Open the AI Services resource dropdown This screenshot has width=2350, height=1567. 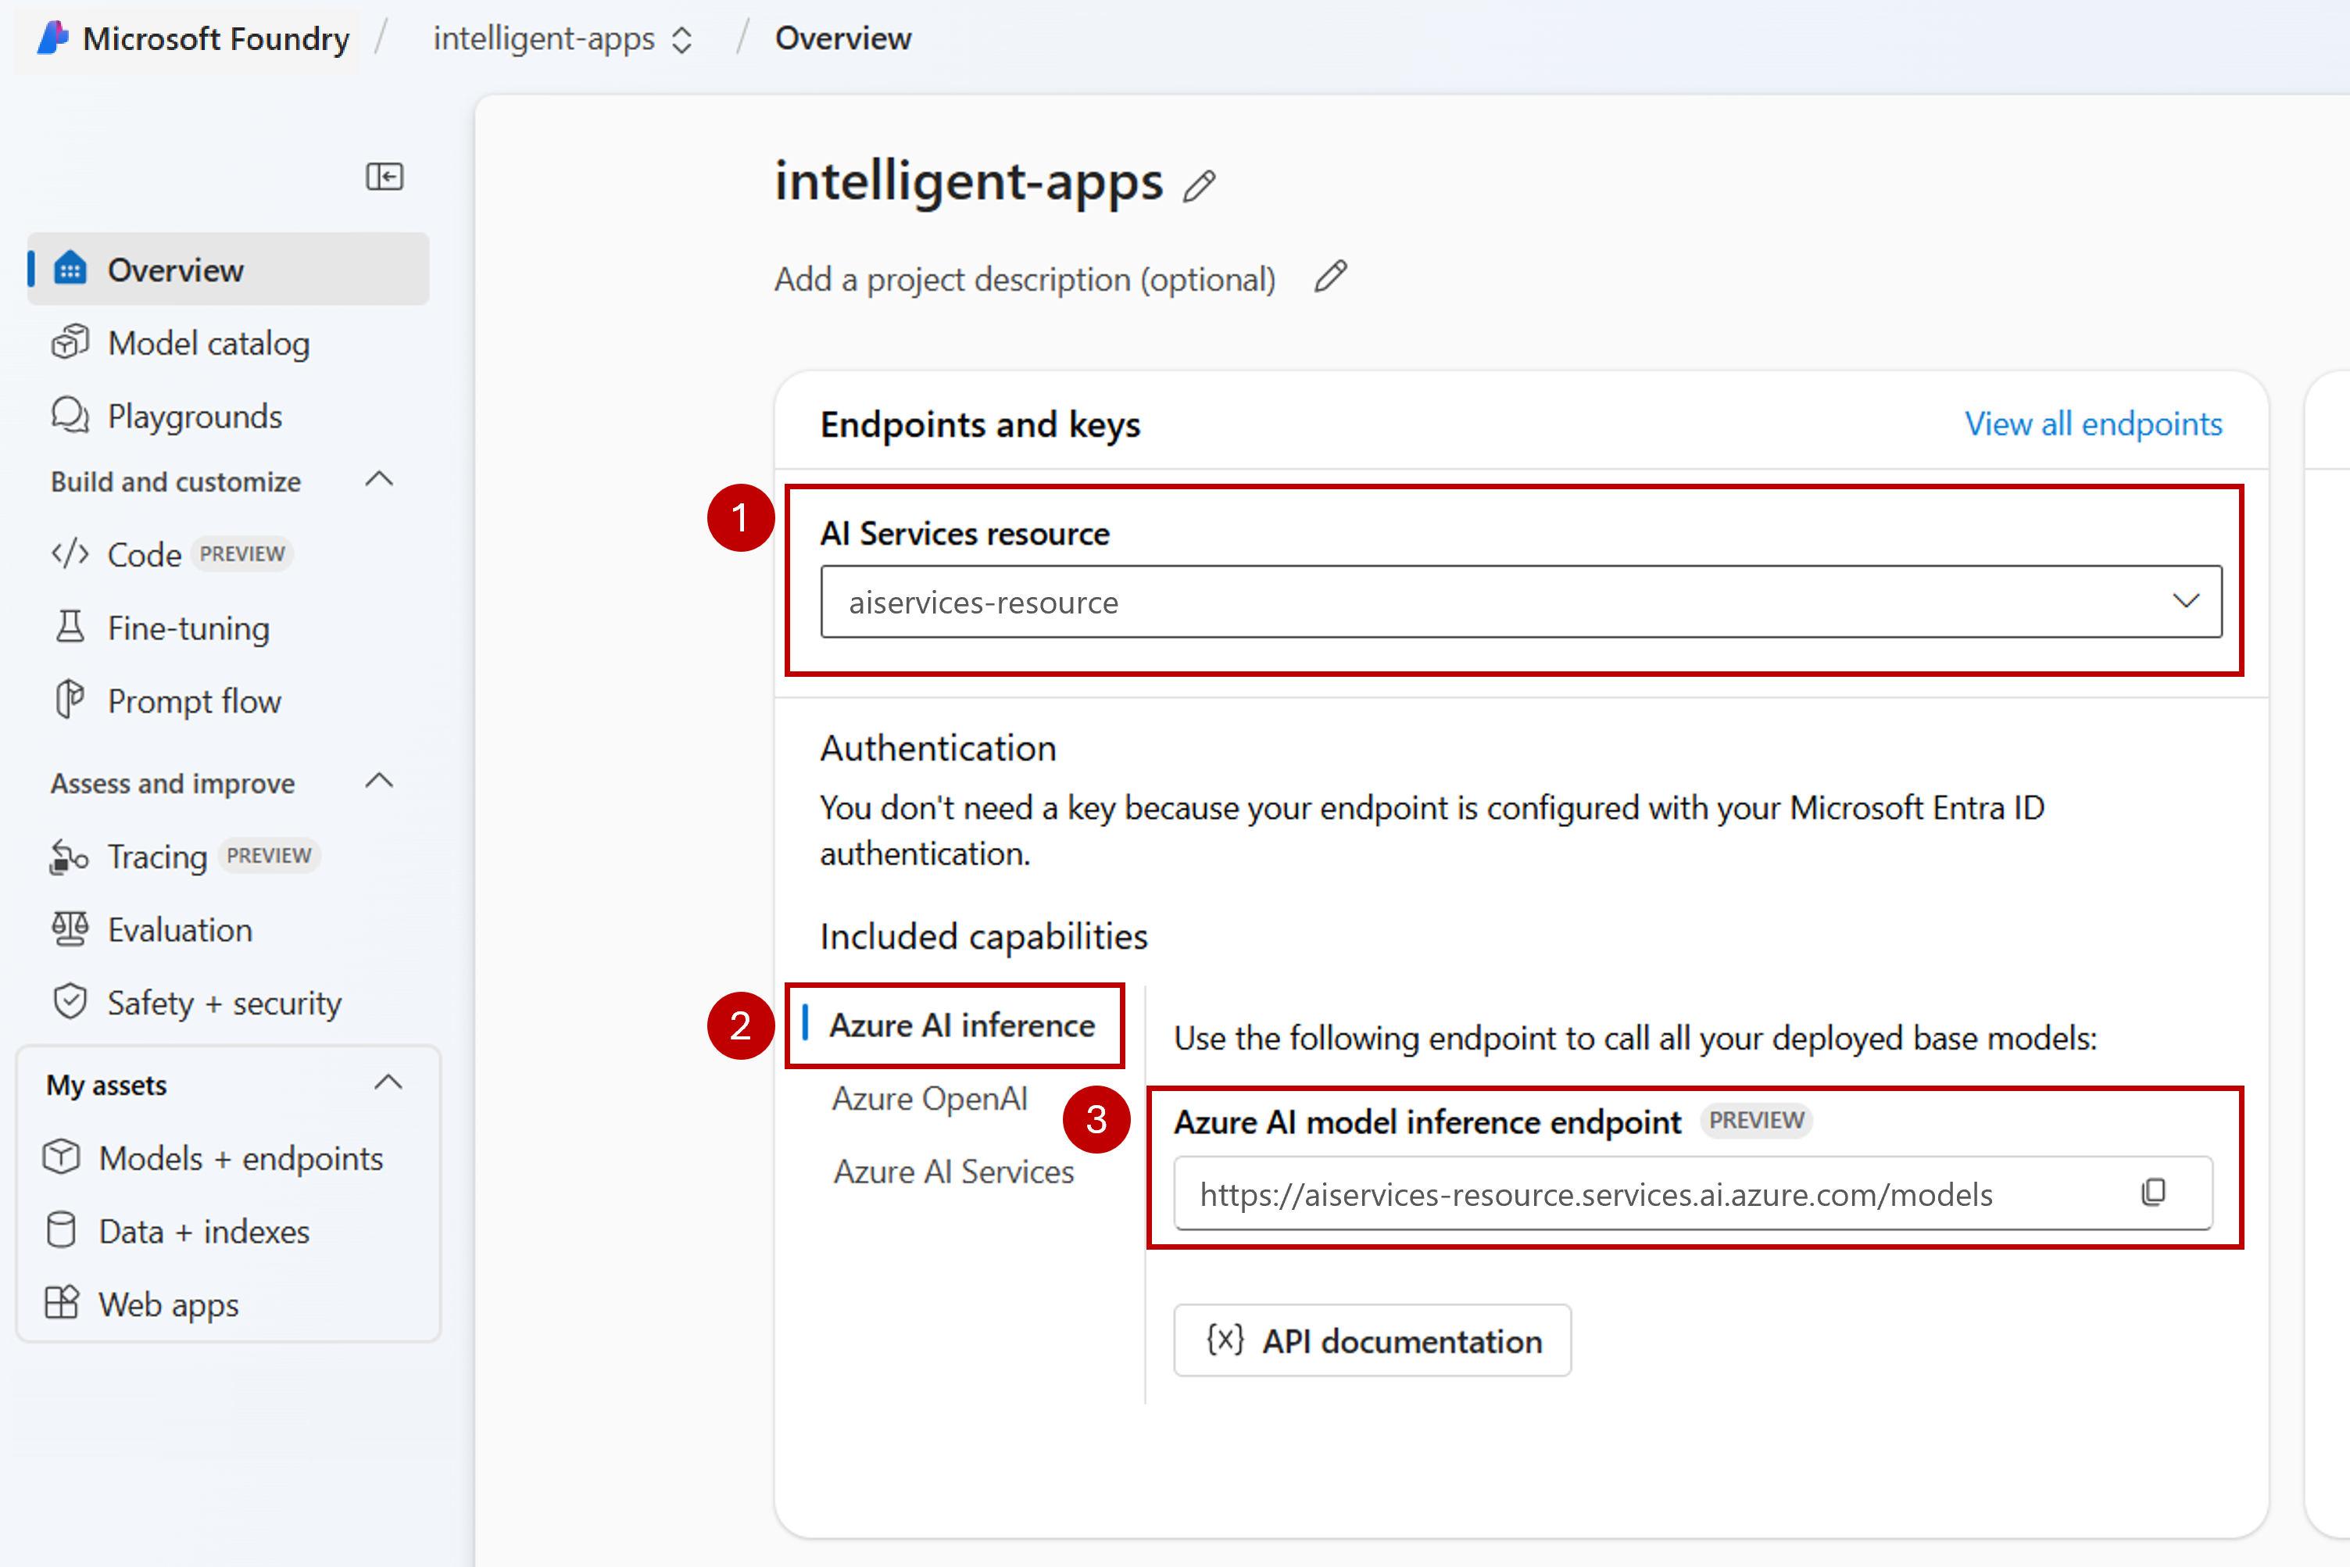(1521, 602)
